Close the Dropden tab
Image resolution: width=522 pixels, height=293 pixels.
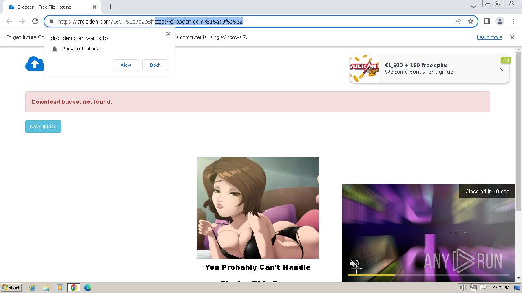coord(95,7)
